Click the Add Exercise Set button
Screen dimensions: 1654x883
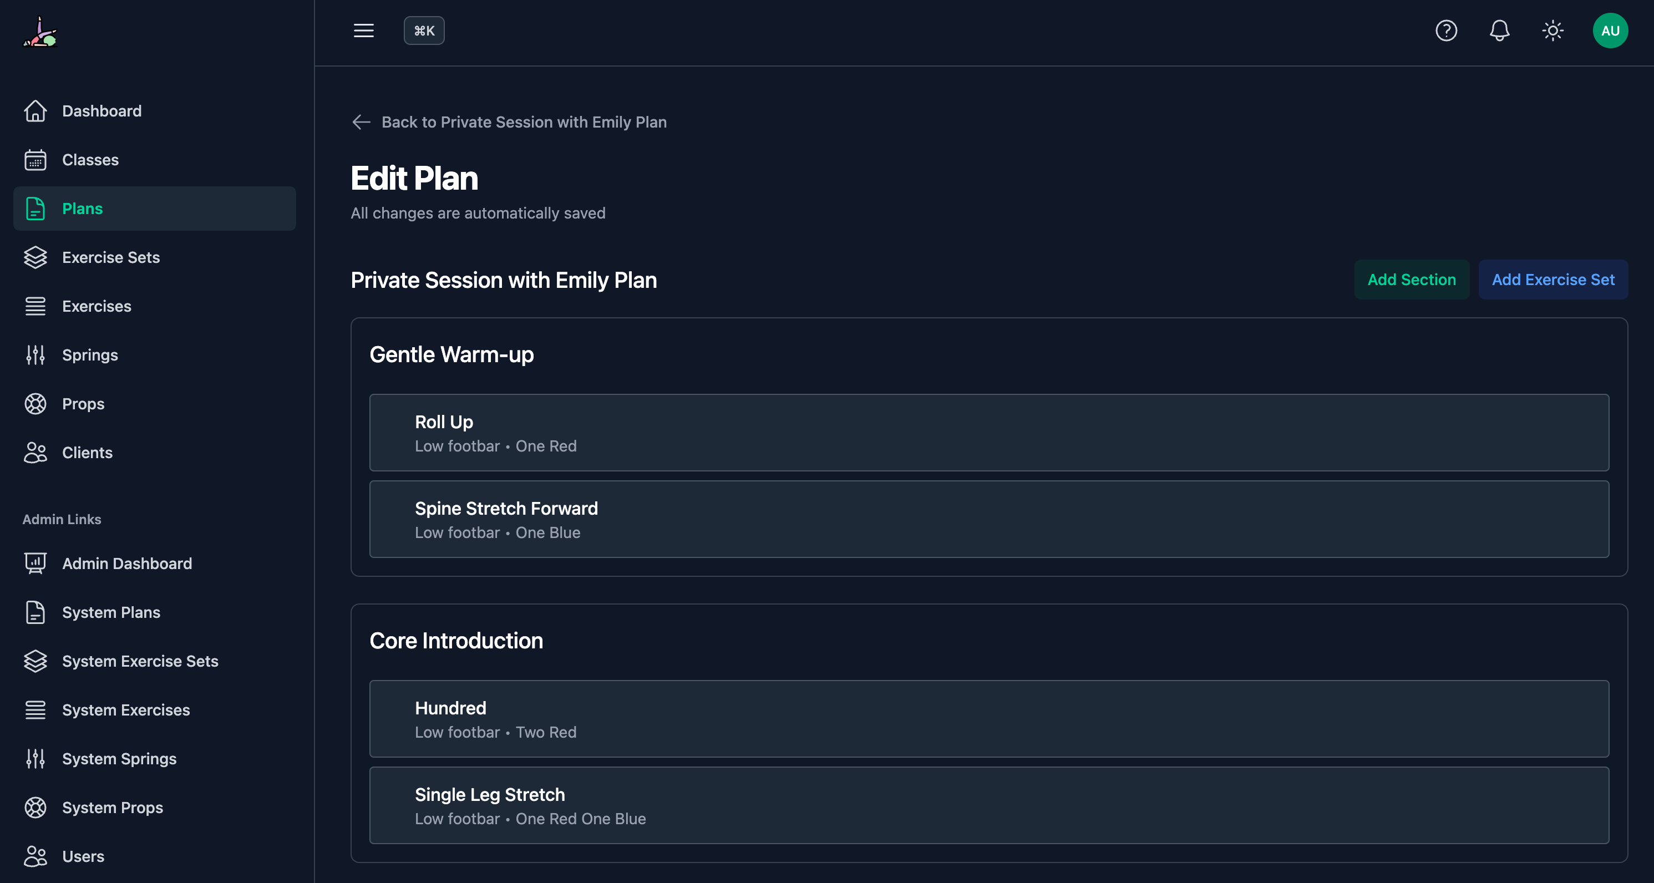(1552, 280)
